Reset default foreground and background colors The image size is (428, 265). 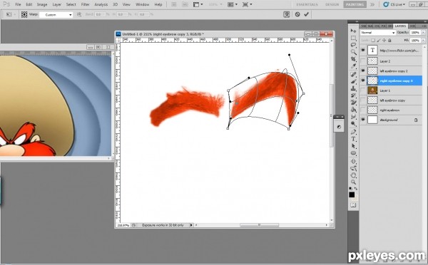click(351, 188)
